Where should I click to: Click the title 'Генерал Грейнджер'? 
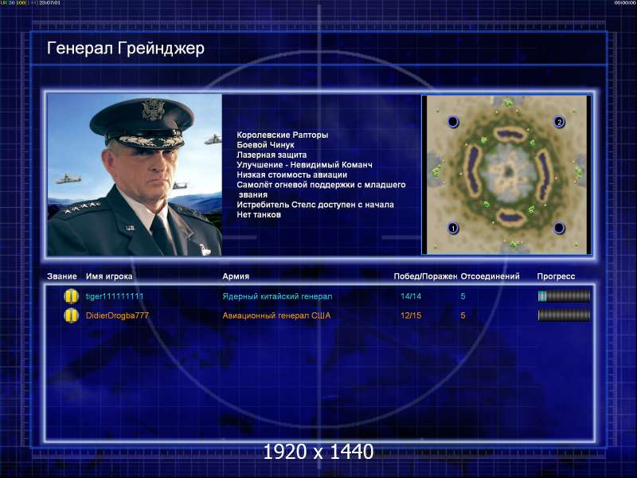126,49
